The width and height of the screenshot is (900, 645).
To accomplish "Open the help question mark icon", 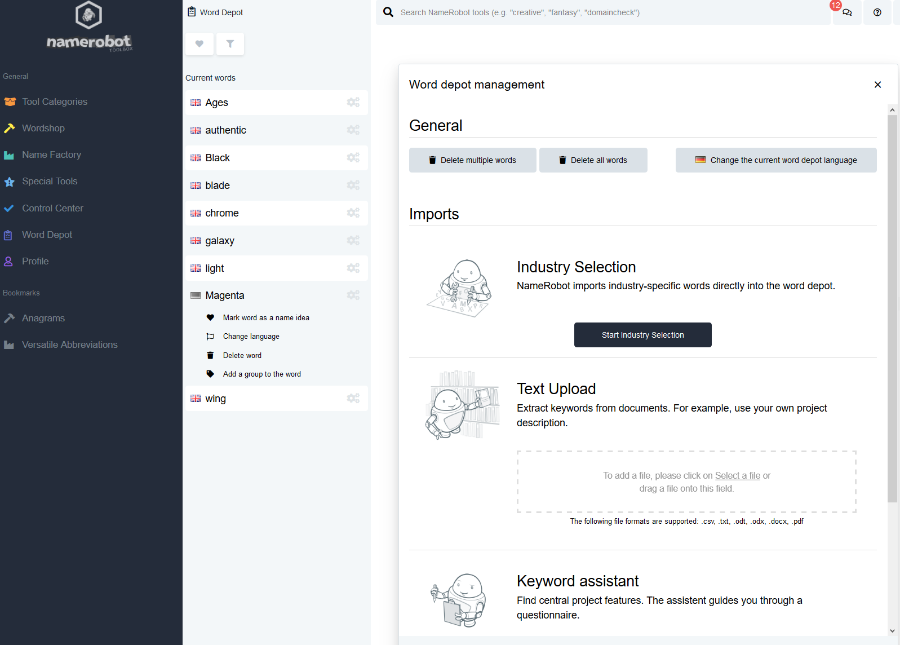I will point(877,12).
